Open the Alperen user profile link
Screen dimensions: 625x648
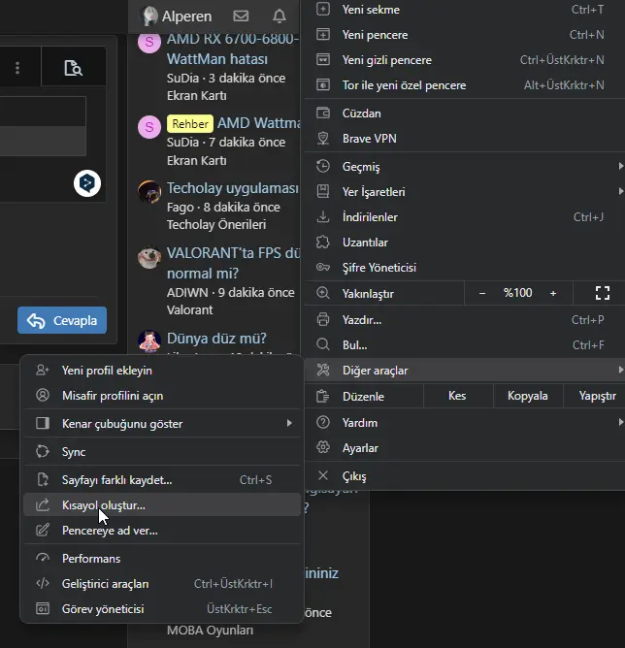coord(177,16)
